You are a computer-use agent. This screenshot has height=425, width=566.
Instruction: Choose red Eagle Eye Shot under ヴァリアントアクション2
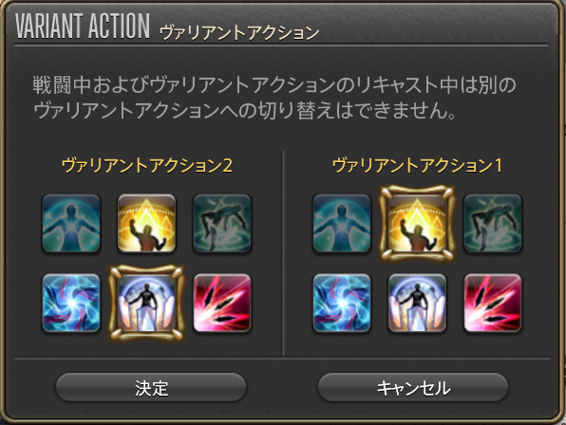[x=222, y=303]
